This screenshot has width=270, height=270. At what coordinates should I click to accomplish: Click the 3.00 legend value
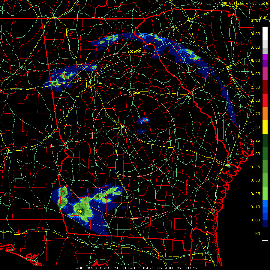pos(255,74)
